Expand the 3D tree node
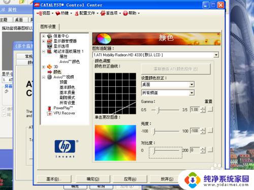The height and width of the screenshot is (190, 254). coord(44,67)
